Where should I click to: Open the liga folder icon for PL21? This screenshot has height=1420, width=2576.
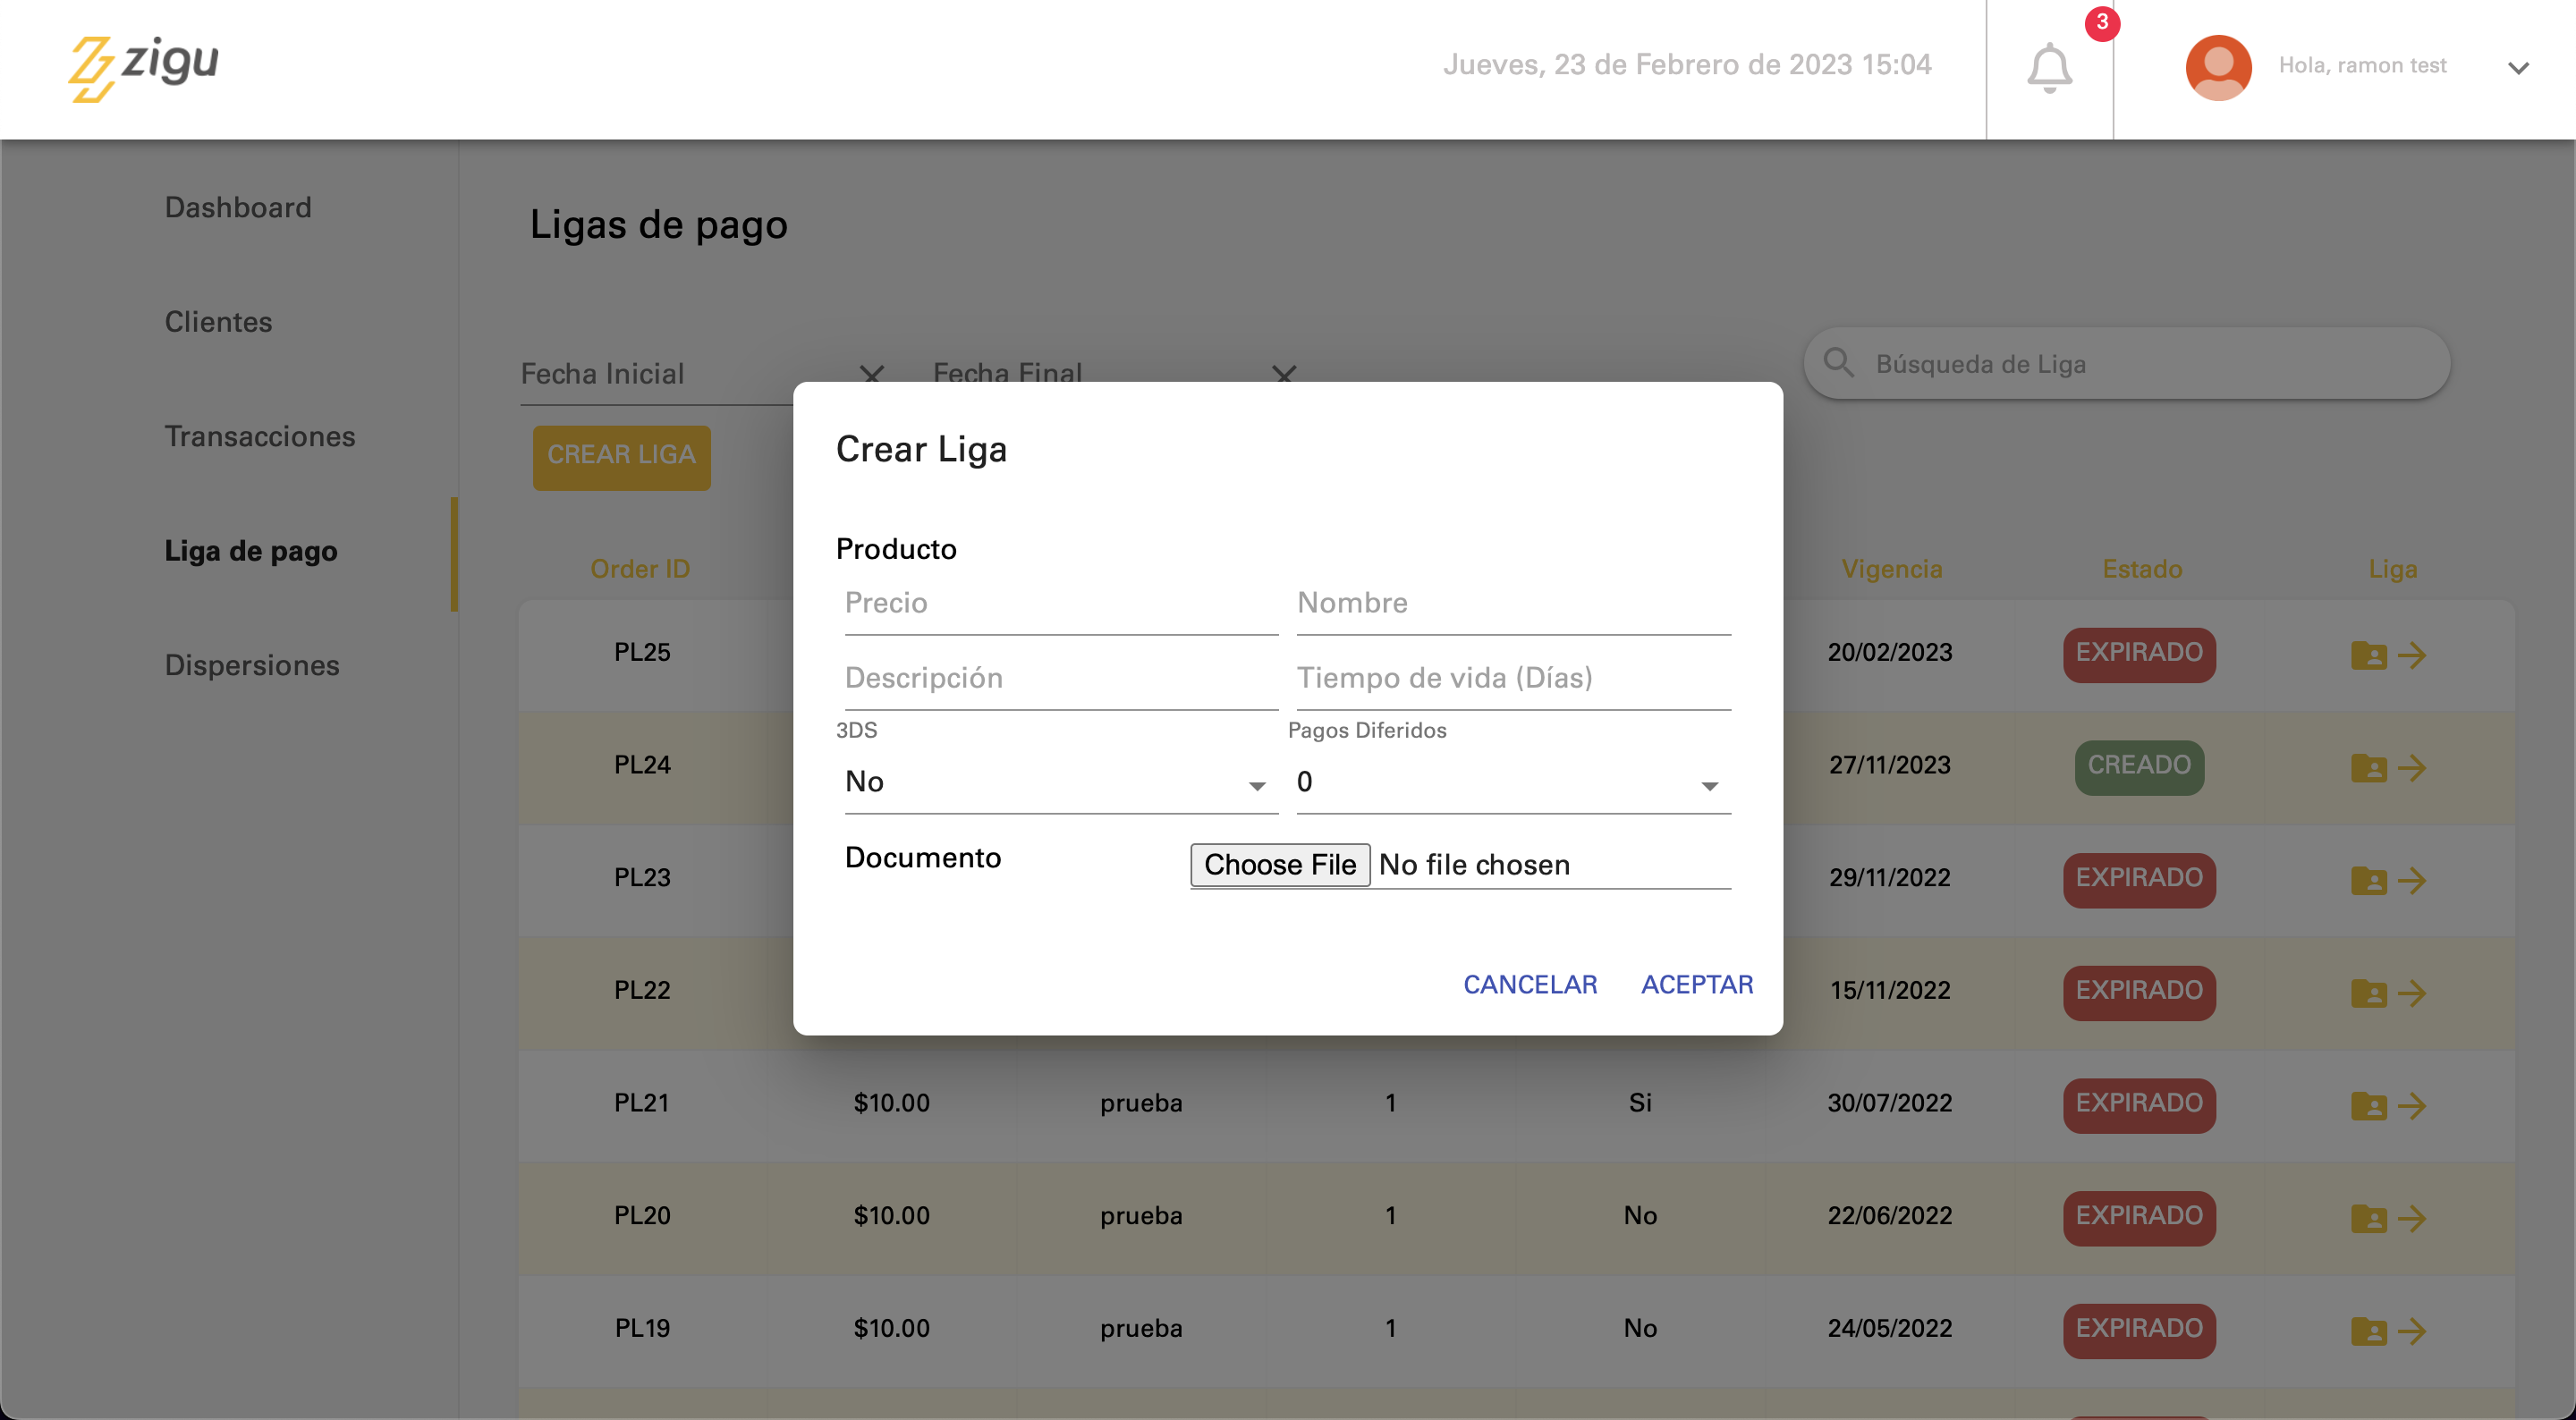(2368, 1106)
